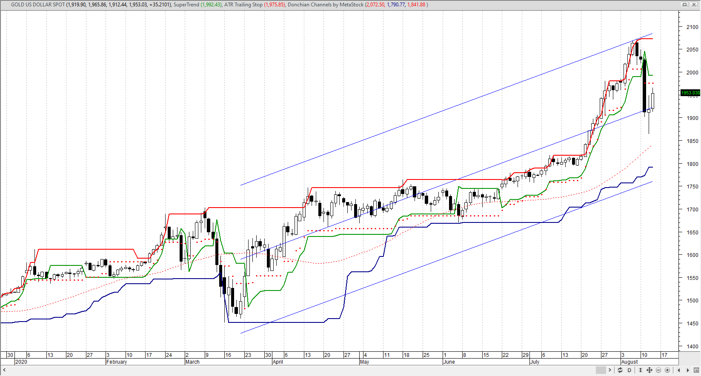Click the Donchian upper value 2,072.50
Screen dimensions: 701x376
(x=375, y=5)
